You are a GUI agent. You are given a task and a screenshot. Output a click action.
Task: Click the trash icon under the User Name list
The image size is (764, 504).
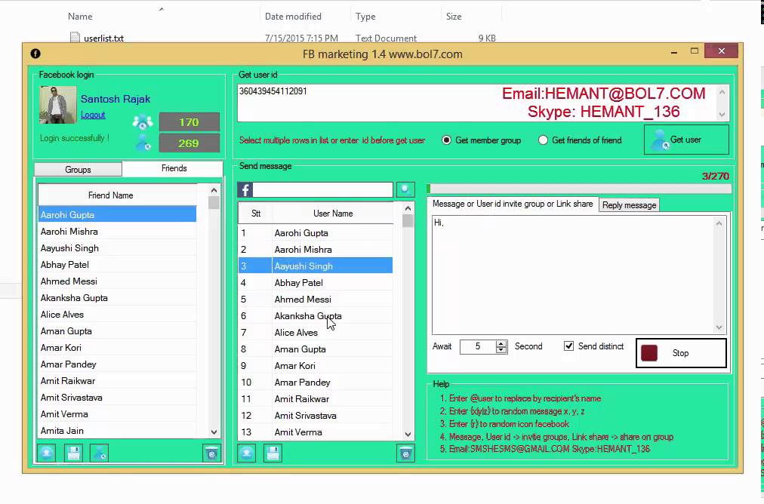405,453
